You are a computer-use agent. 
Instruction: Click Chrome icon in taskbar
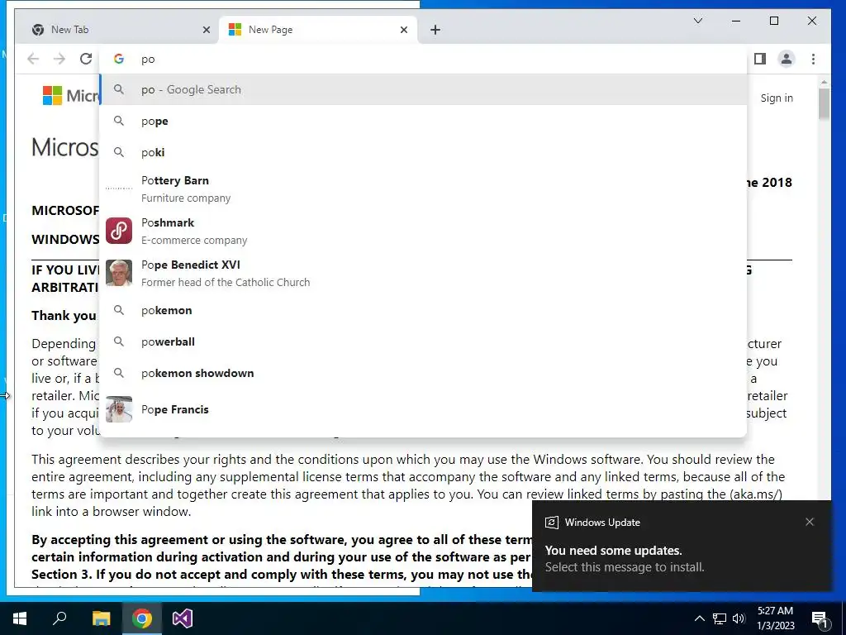[x=142, y=618]
